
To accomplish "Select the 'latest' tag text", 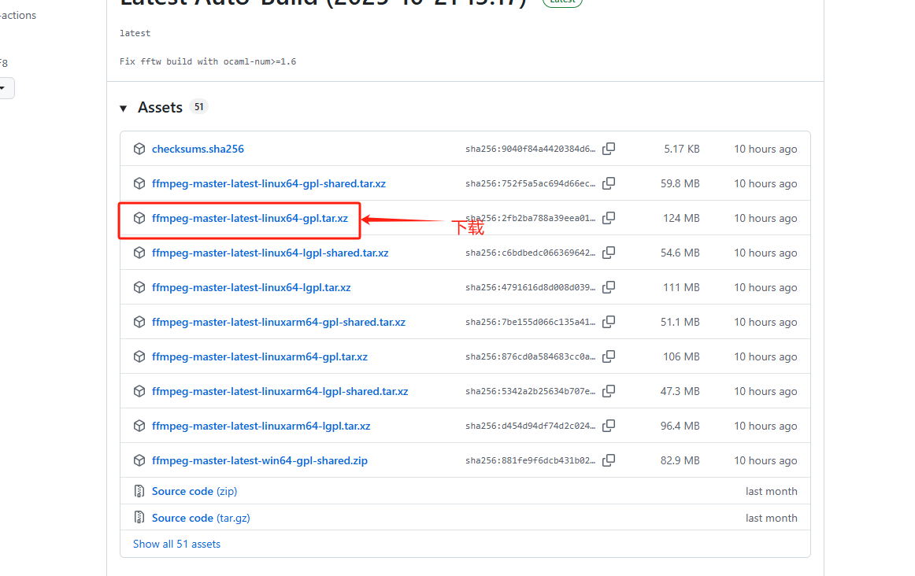I will tap(135, 33).
